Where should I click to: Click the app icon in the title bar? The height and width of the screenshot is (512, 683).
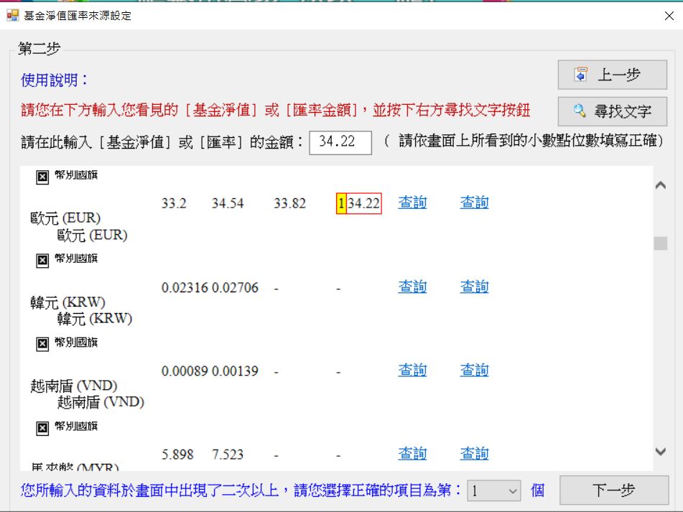click(13, 15)
